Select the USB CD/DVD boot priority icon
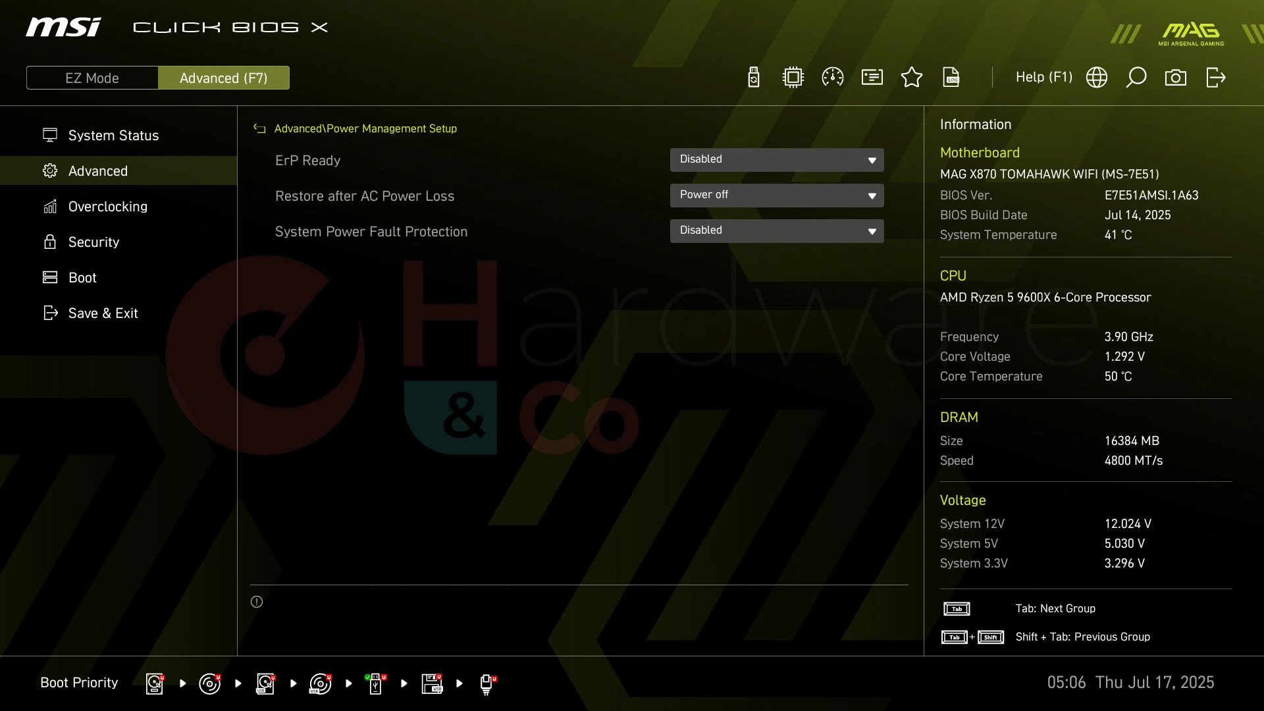 (321, 683)
